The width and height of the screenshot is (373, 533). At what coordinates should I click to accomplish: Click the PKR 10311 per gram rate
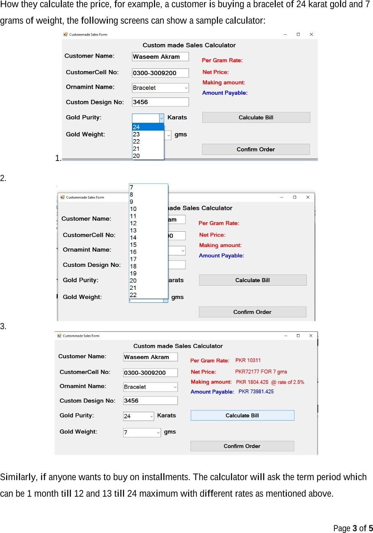click(x=248, y=360)
